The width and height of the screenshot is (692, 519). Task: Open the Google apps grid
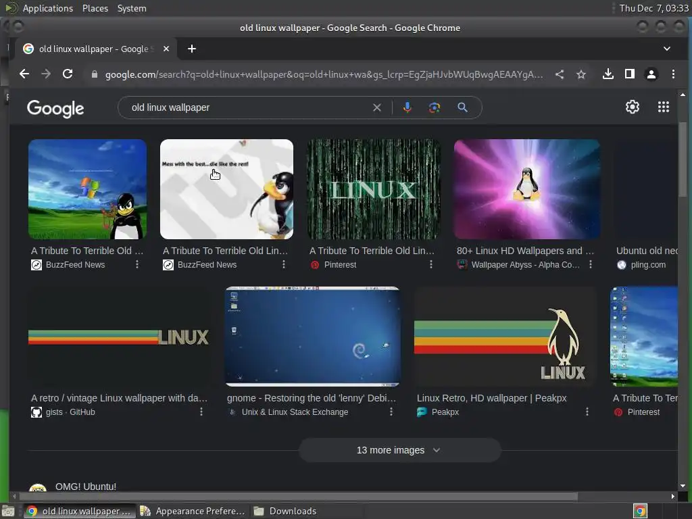[664, 107]
